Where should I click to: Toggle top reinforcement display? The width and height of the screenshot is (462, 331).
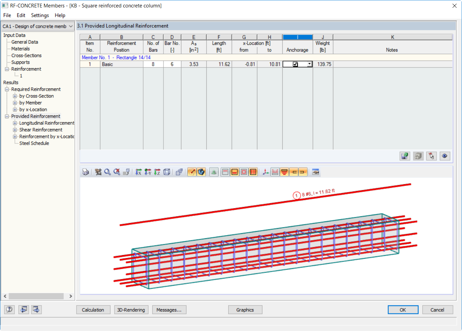[225, 172]
